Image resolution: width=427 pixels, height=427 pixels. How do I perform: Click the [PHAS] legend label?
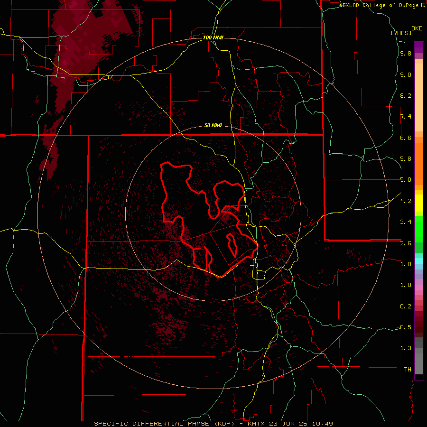401,33
